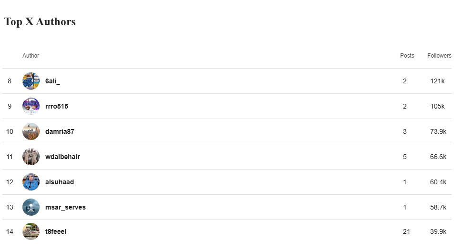Open wdalbehair profile avatar
Image resolution: width=454 pixels, height=250 pixels.
31,157
